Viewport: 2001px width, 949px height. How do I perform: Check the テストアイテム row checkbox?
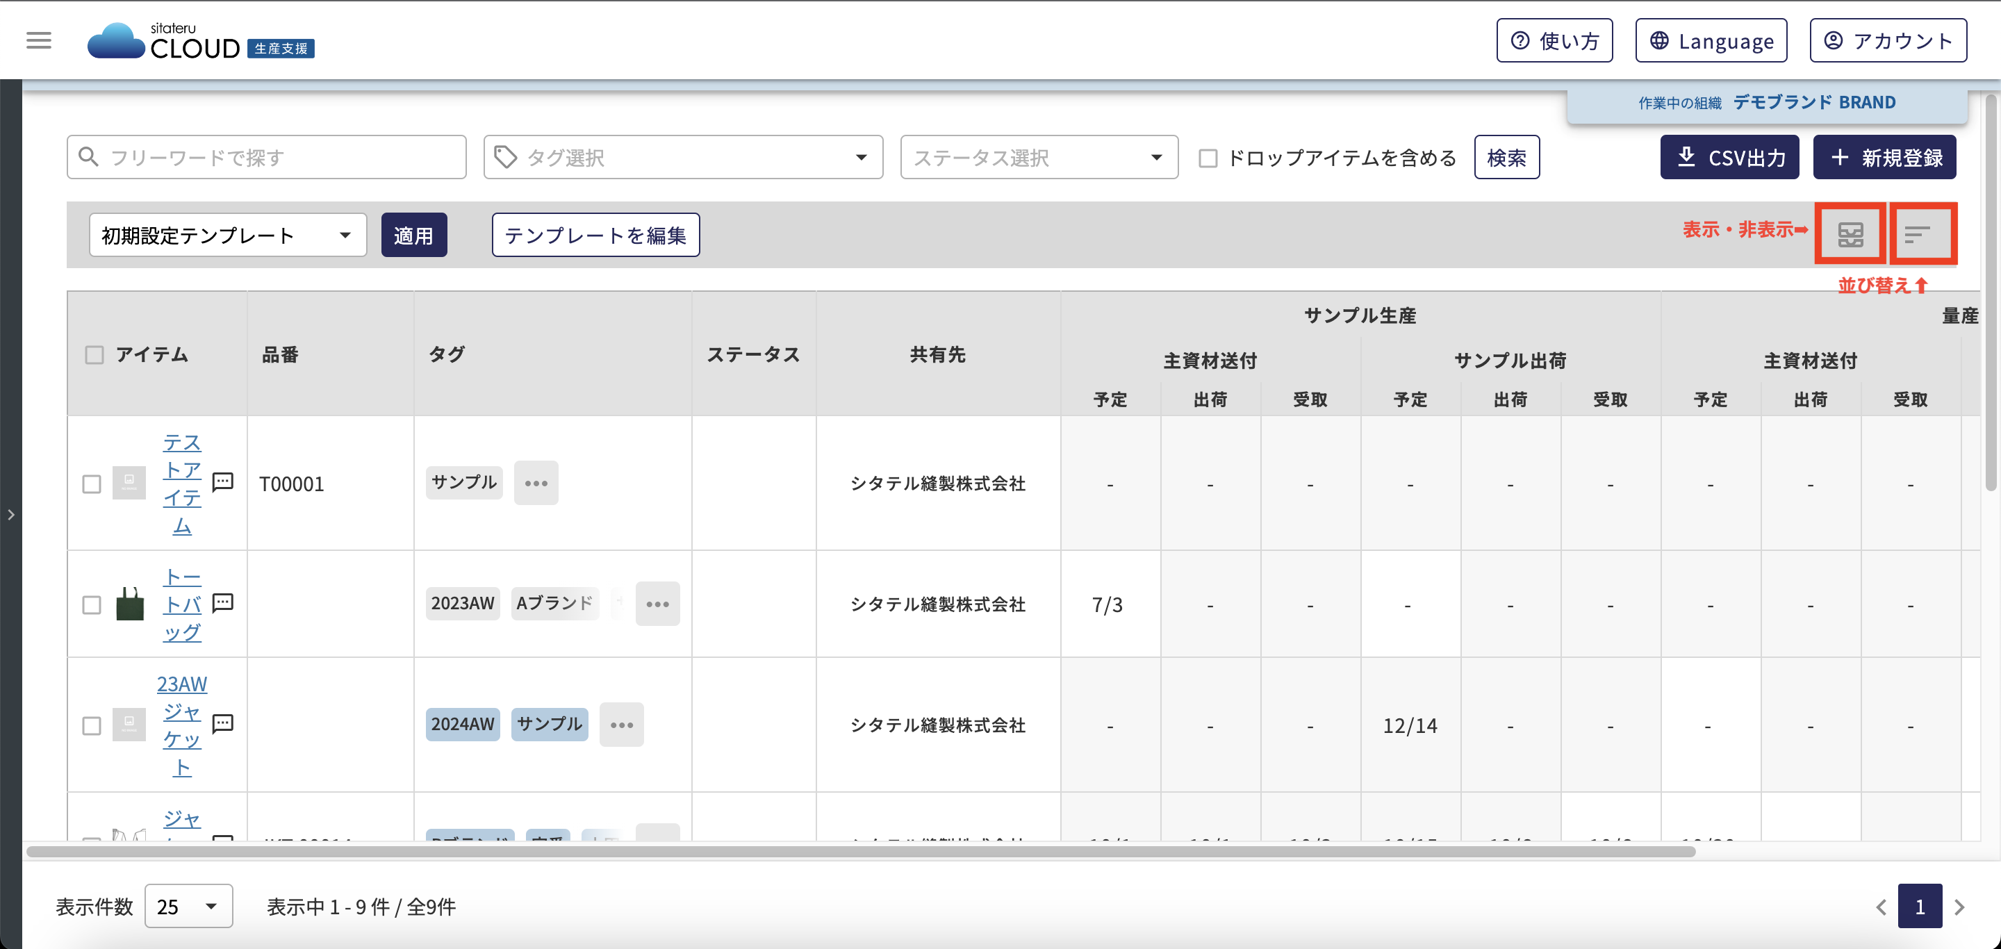[92, 484]
